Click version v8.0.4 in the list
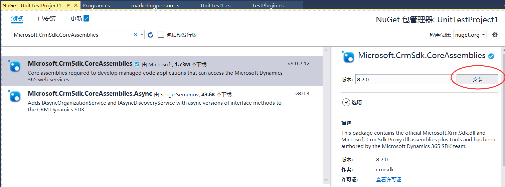The width and height of the screenshot is (505, 187). [x=302, y=94]
